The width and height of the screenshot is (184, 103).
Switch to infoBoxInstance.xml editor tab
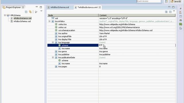(x=87, y=7)
